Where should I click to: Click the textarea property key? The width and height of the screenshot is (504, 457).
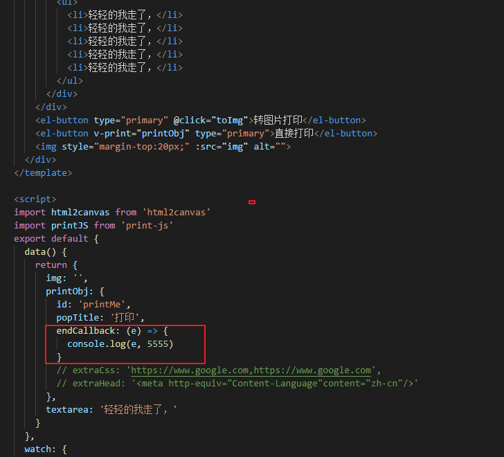pyautogui.click(x=67, y=410)
